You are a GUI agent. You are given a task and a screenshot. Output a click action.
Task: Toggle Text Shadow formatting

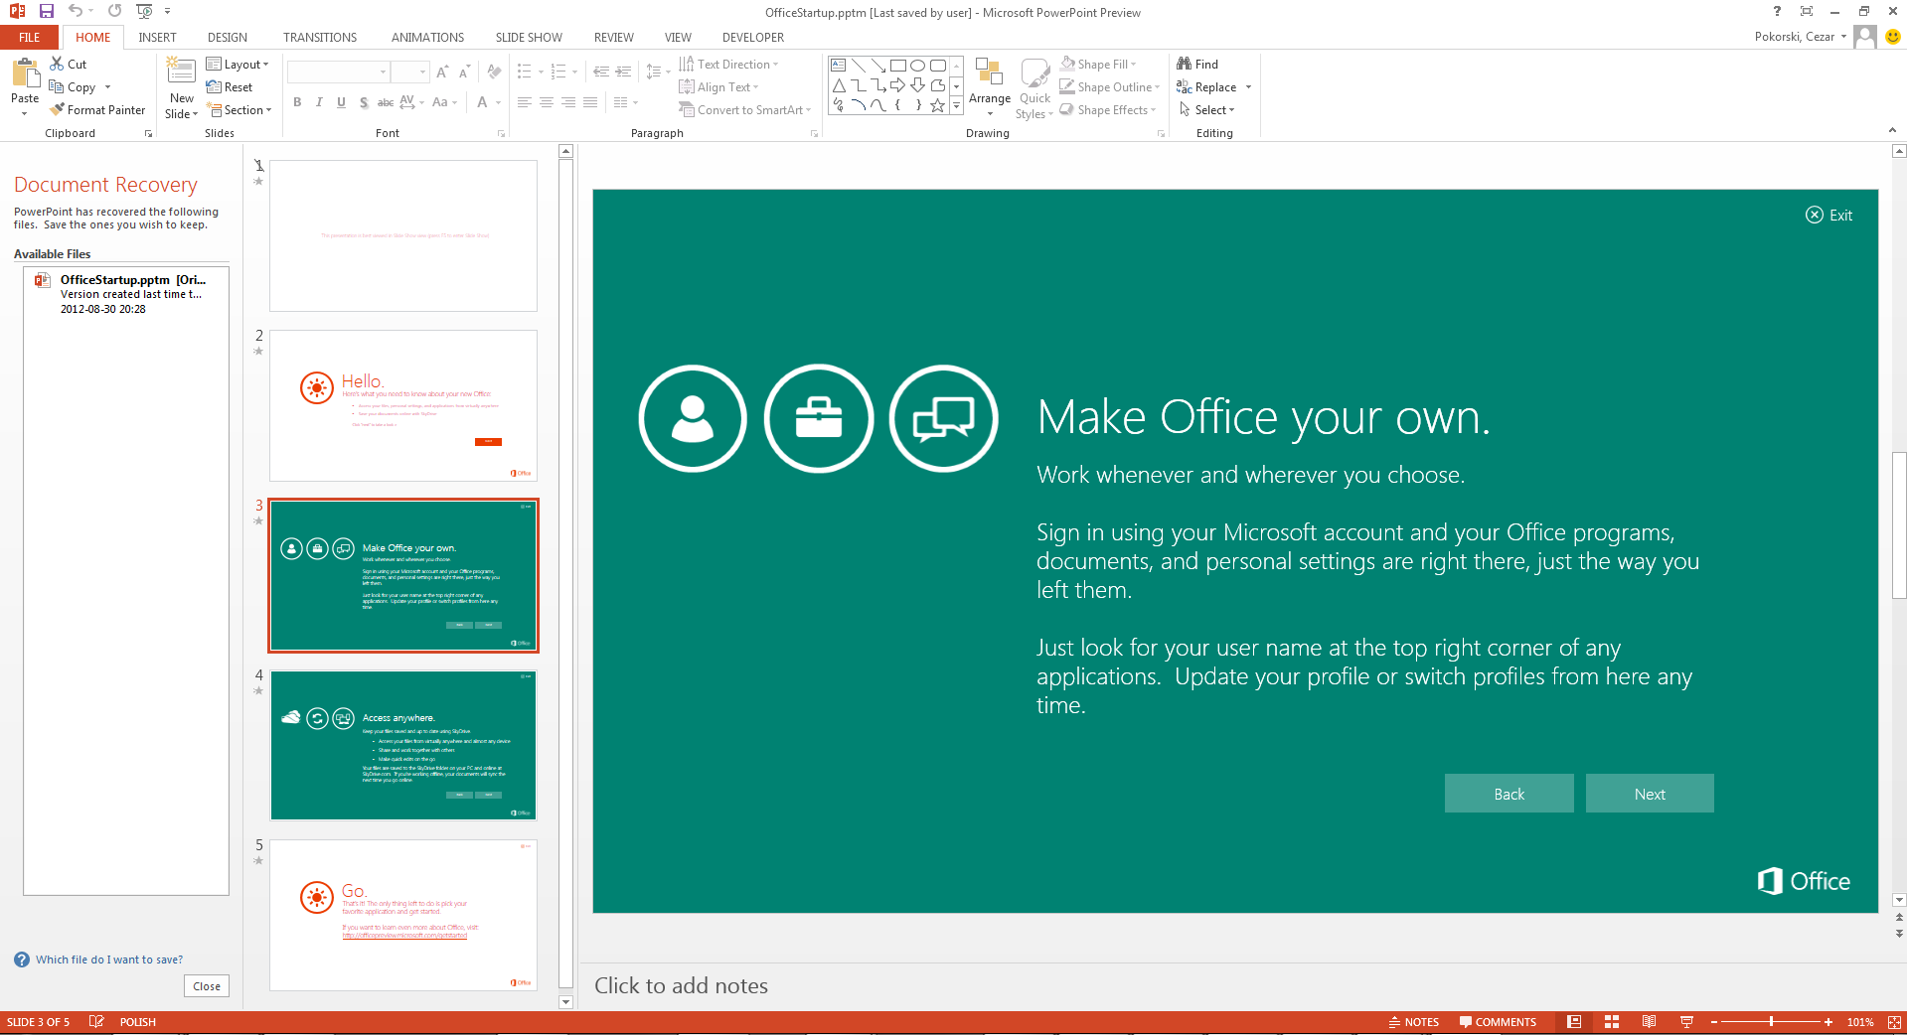[x=364, y=102]
